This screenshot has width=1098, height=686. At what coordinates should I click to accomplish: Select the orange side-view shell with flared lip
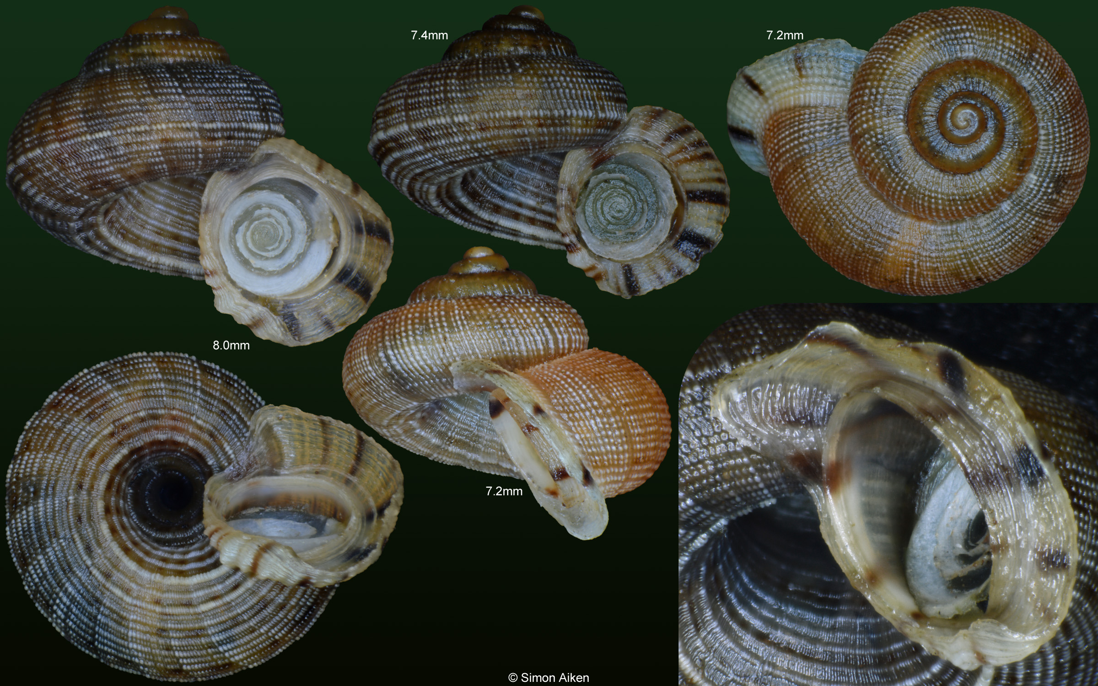point(506,393)
